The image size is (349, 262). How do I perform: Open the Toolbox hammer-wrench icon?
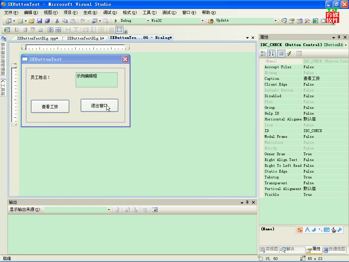click(x=307, y=21)
